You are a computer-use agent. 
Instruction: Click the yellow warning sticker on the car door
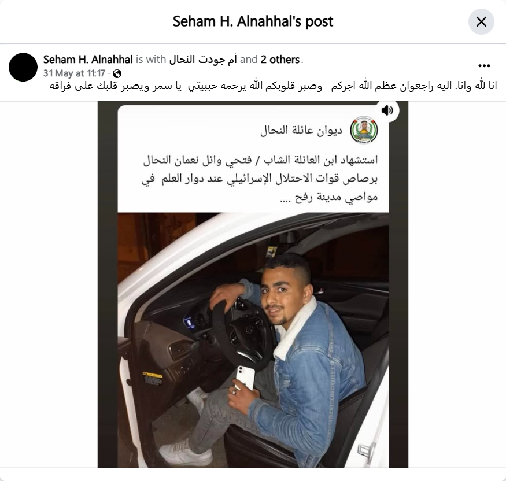pos(152,379)
